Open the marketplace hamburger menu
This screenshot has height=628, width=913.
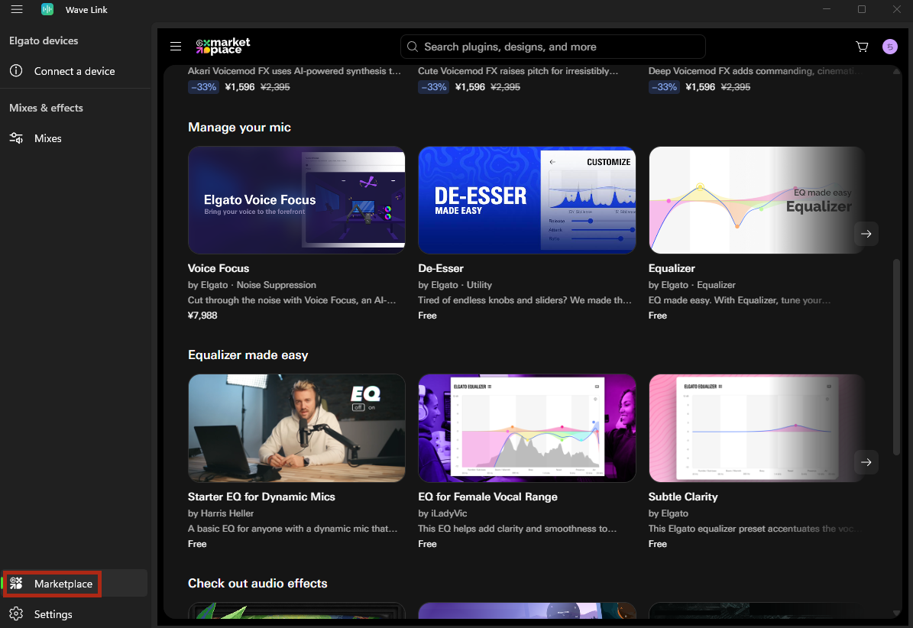(x=176, y=46)
